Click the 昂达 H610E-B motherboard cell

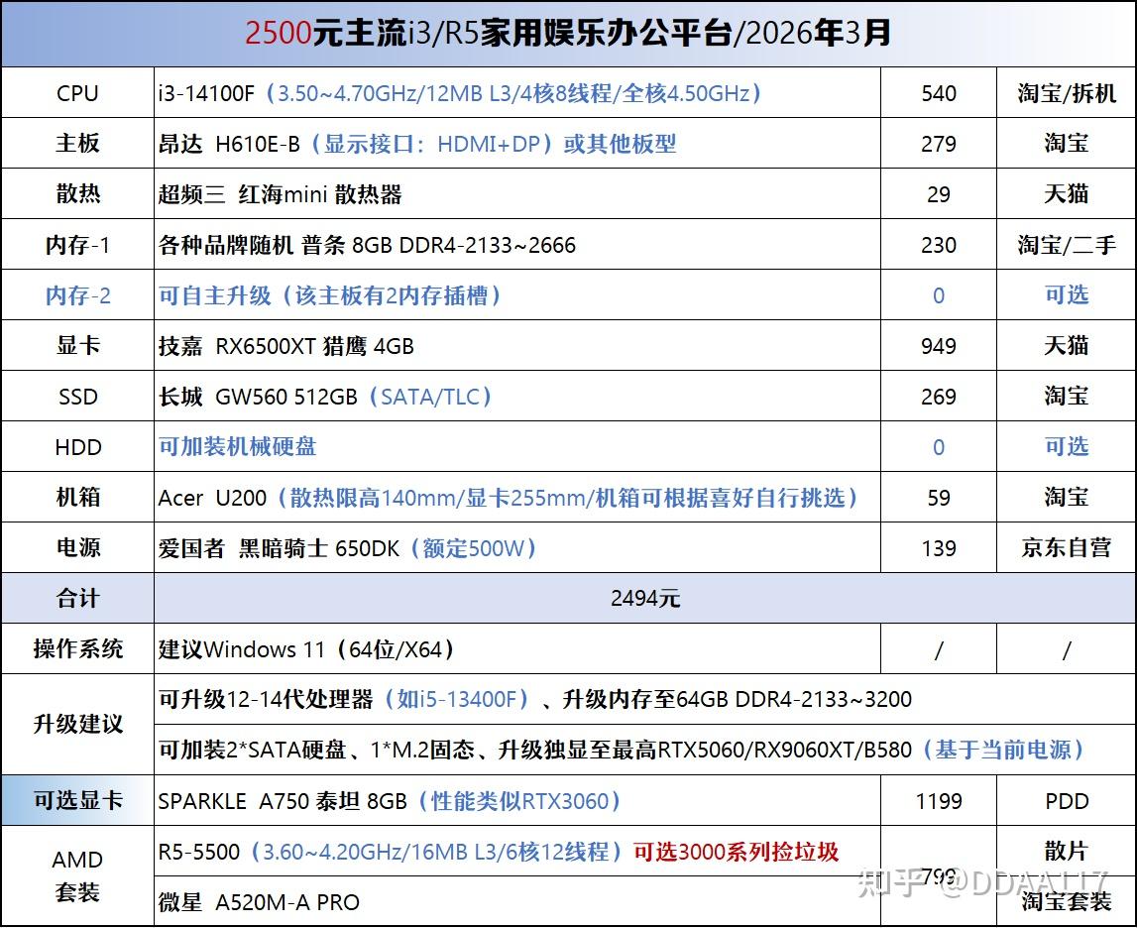pyautogui.click(x=517, y=144)
